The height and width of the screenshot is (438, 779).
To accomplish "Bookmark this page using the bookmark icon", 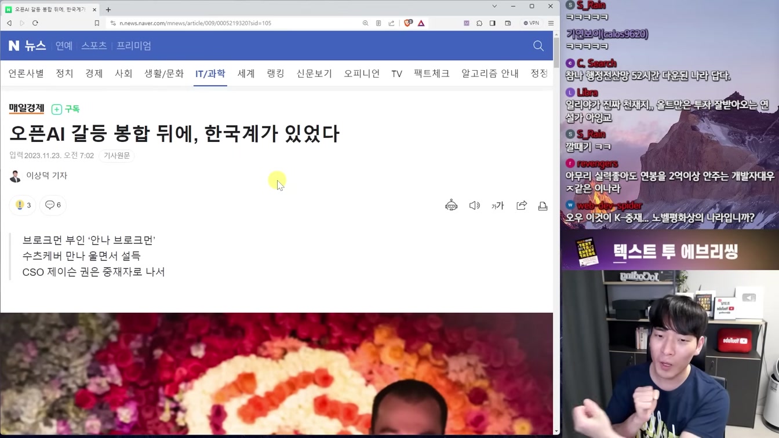I will [97, 23].
